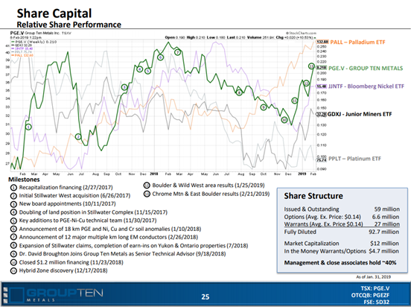Click 'Hybrid Zone discovery (12/17/2018)' milestone
This screenshot has height=307, width=411.
(63, 270)
